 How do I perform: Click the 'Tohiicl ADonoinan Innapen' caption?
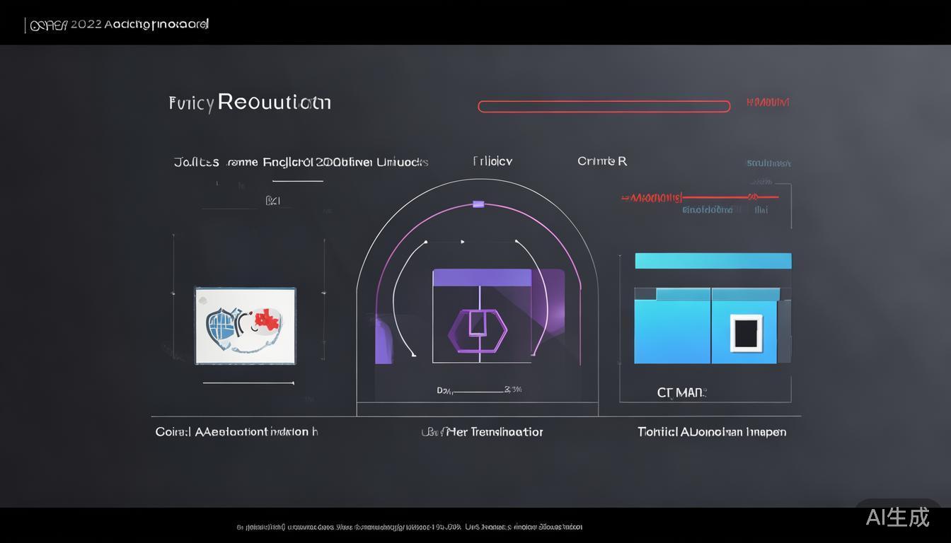[711, 431]
